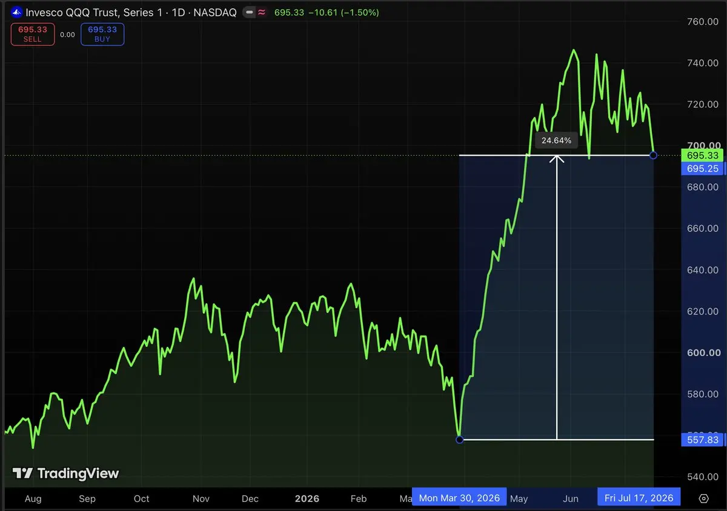The height and width of the screenshot is (511, 727).
Task: Click the 600.00 price scale label
Action: (705, 353)
